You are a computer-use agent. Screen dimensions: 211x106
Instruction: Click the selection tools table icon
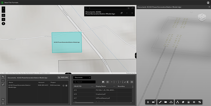tap(112, 82)
